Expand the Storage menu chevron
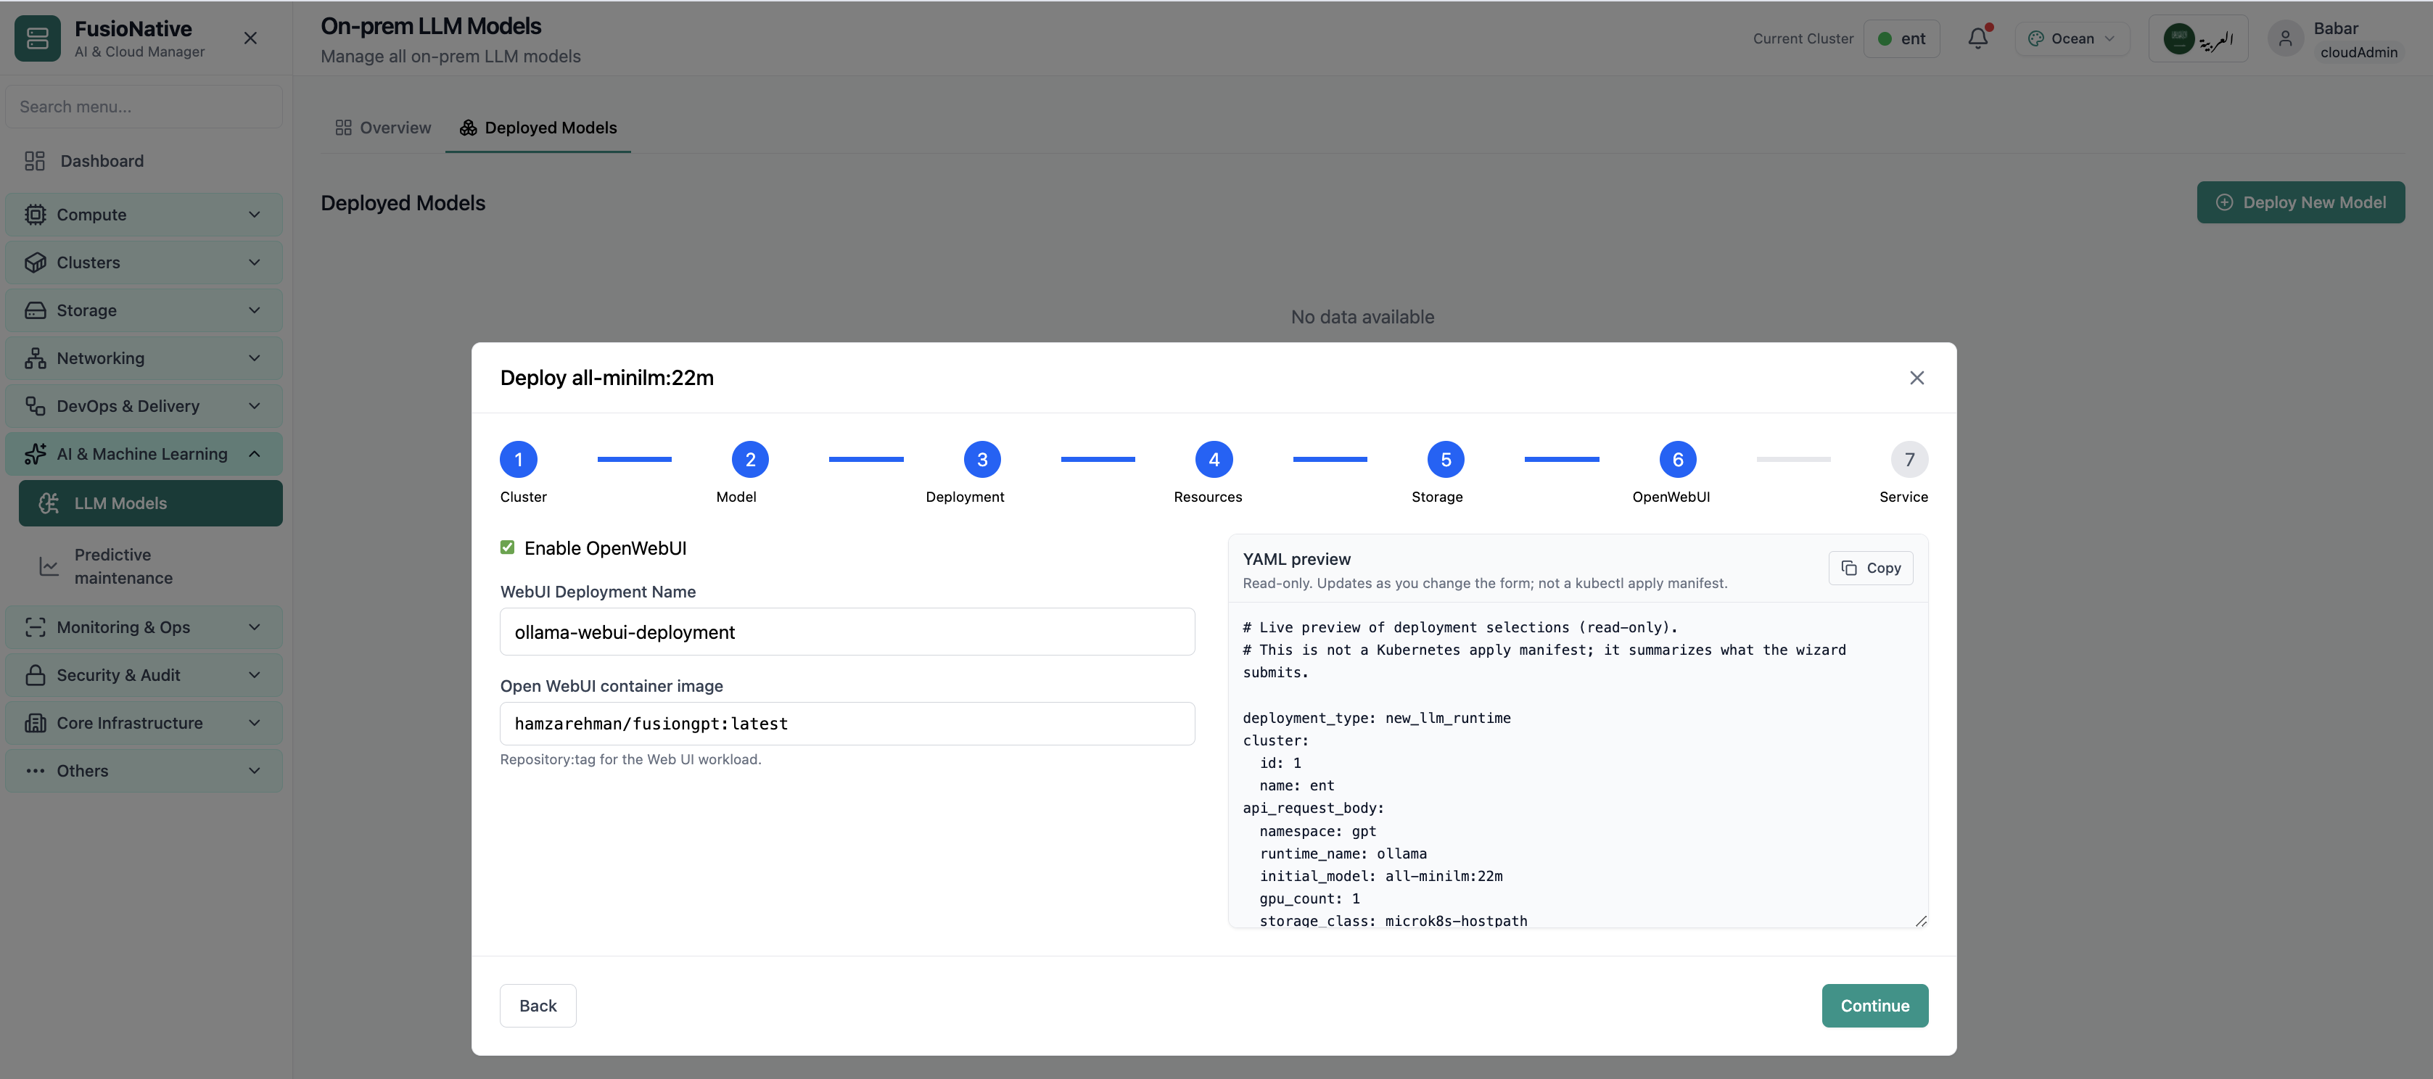The height and width of the screenshot is (1079, 2433). (x=254, y=310)
